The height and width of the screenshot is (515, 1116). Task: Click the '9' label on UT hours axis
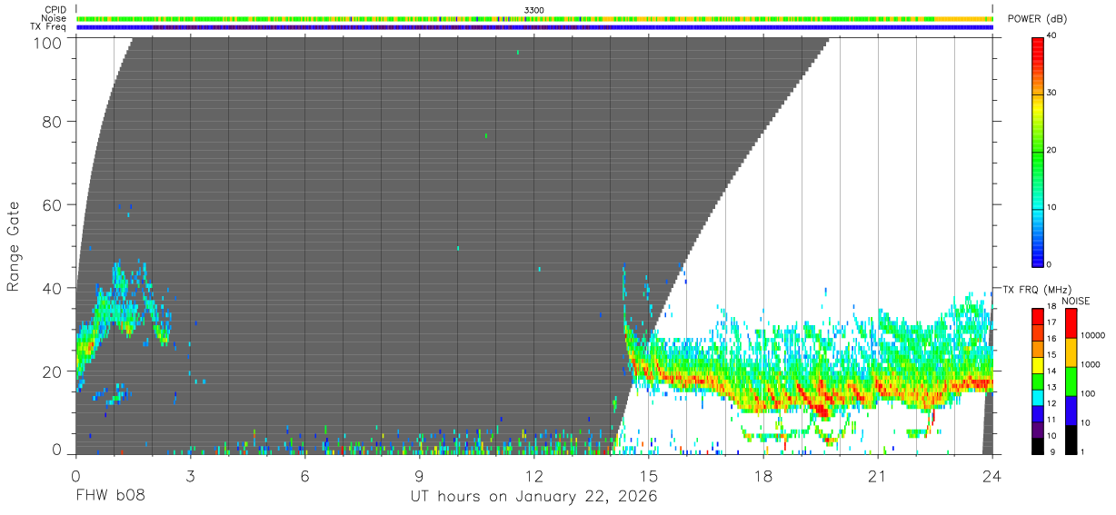click(419, 476)
